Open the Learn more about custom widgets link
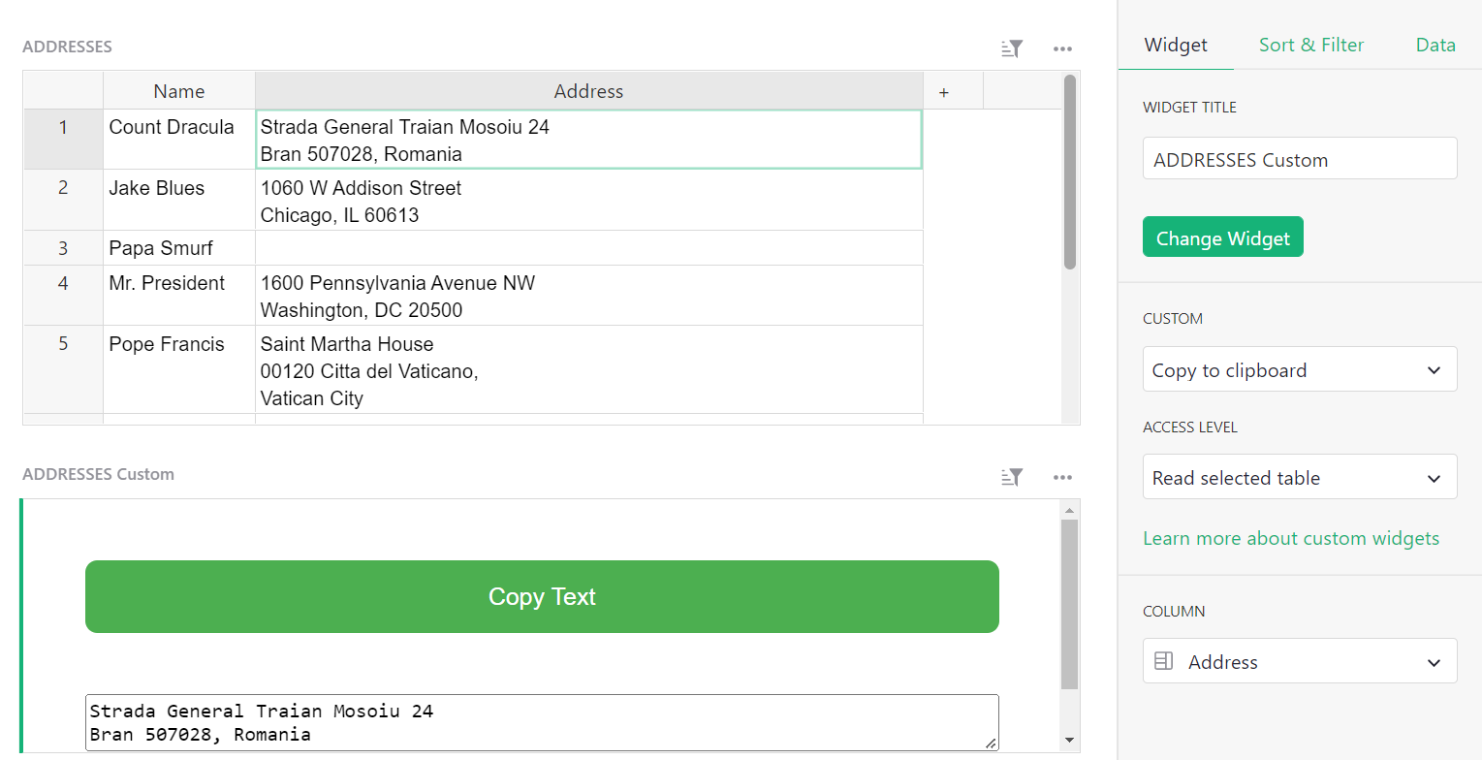Viewport: 1482px width, 760px height. (1291, 538)
